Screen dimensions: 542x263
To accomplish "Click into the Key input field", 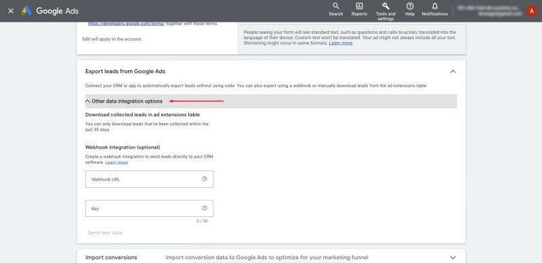I will pos(149,208).
